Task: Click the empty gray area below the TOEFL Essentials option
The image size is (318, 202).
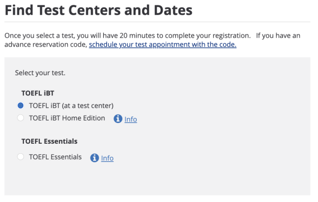Action: 157,180
